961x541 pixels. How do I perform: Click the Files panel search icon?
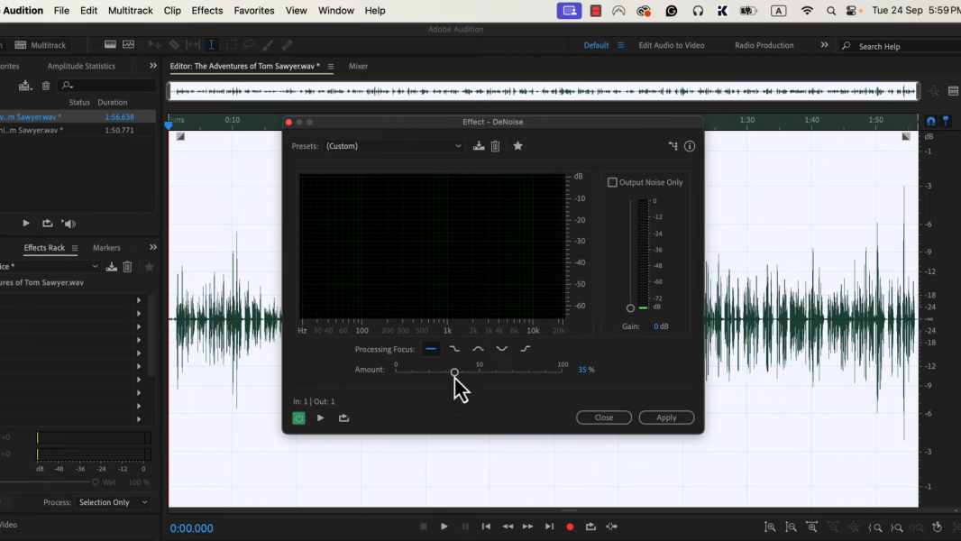coord(67,86)
